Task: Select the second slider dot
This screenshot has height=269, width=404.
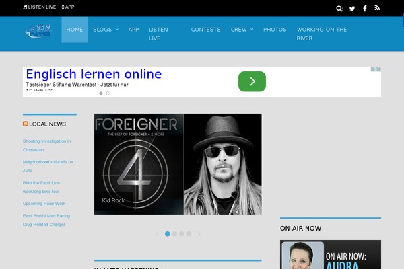Action: [174, 234]
